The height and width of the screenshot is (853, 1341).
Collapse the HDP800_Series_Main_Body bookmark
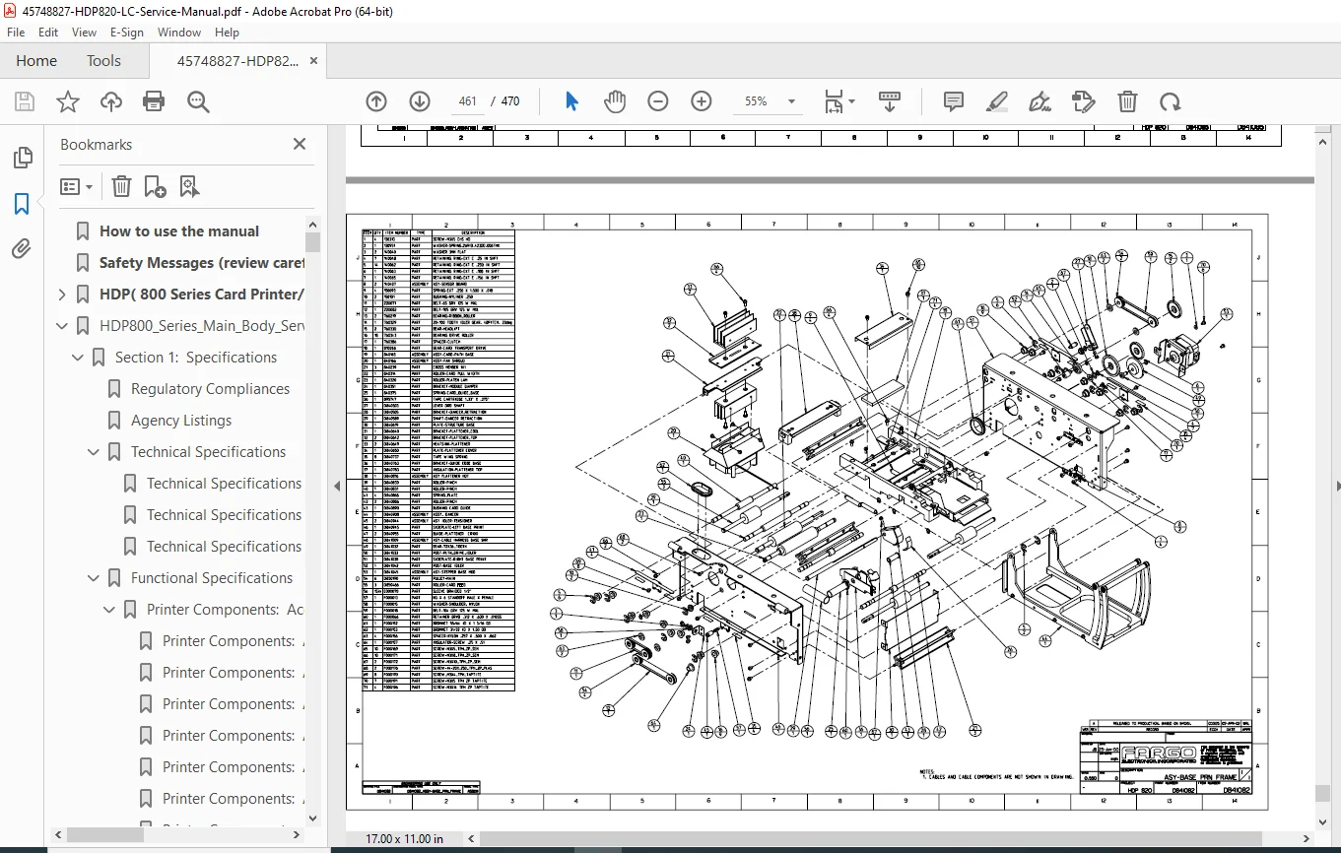coord(63,326)
